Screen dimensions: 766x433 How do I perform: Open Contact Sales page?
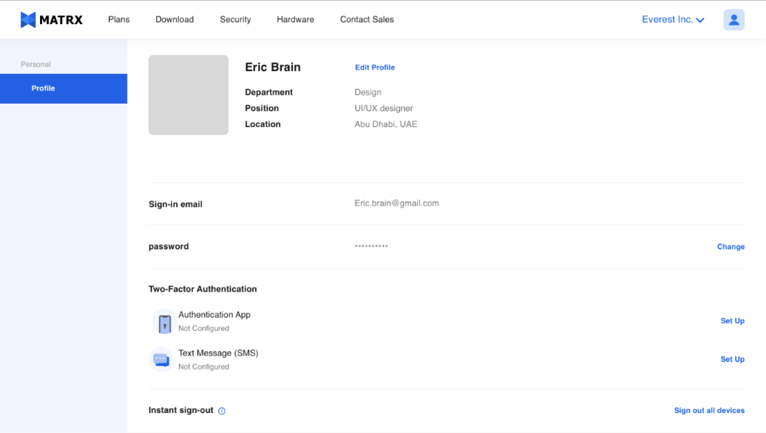tap(367, 20)
